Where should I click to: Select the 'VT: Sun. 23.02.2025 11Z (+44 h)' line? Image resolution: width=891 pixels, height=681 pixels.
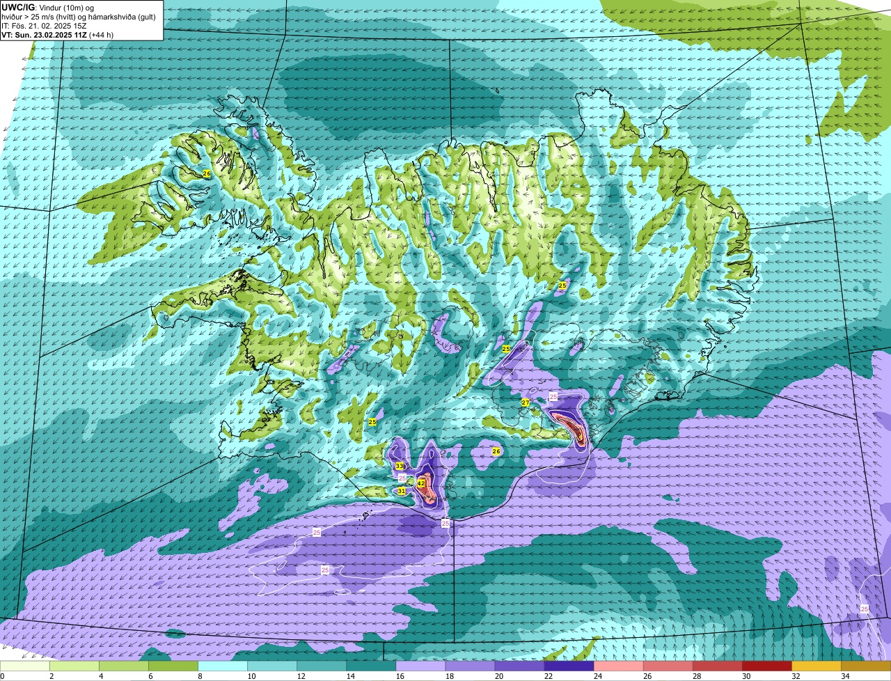[58, 35]
